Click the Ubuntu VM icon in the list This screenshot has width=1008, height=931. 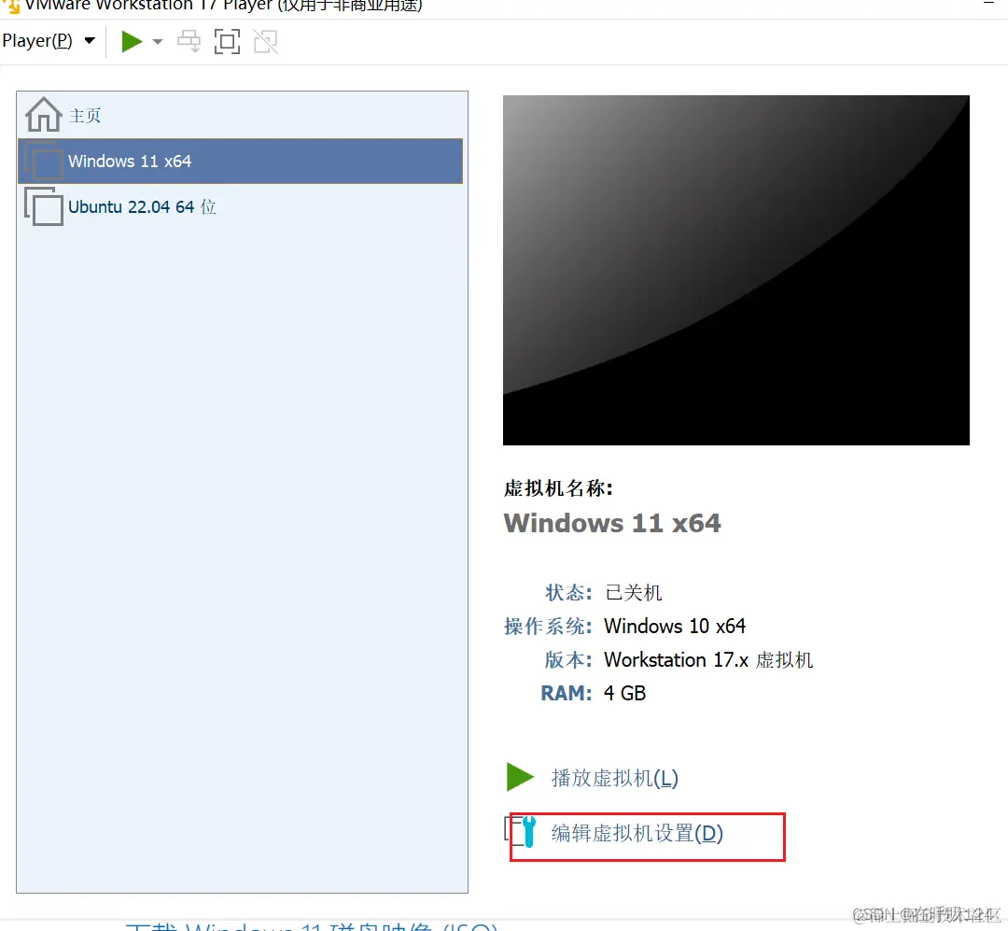(44, 206)
